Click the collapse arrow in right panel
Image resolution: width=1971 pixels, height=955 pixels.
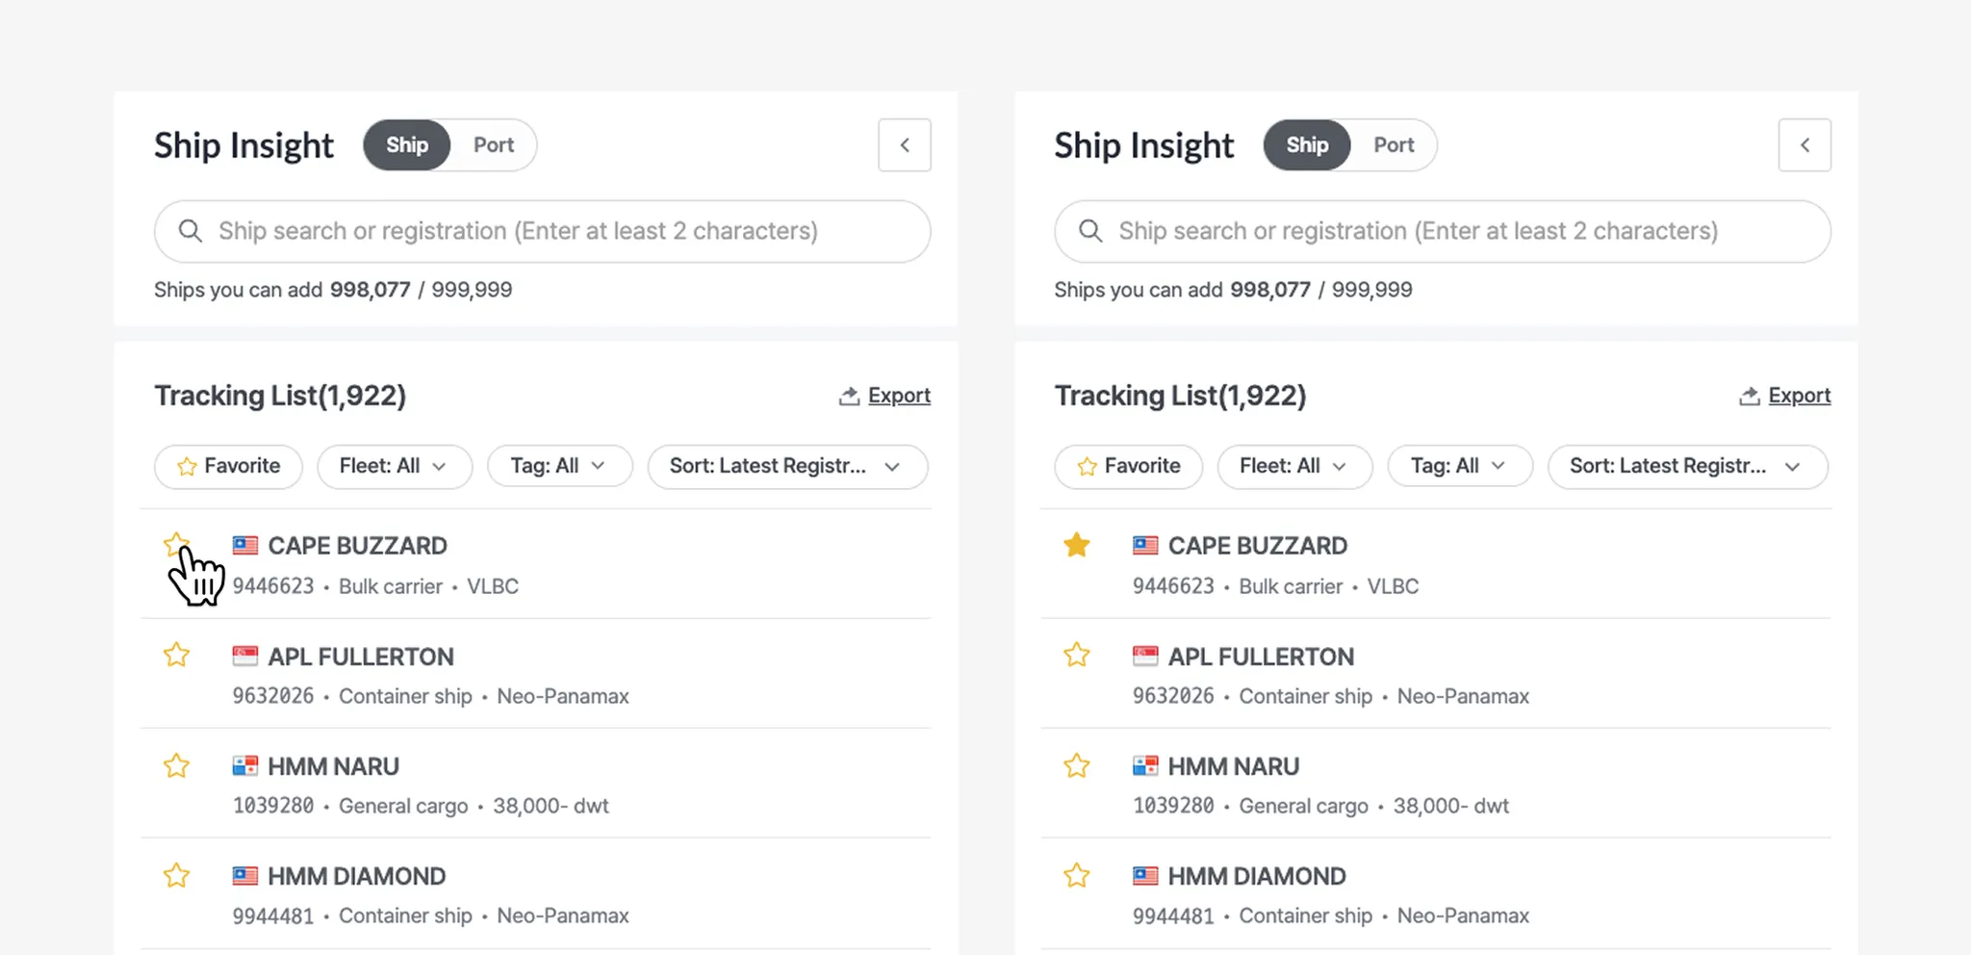pyautogui.click(x=1805, y=145)
